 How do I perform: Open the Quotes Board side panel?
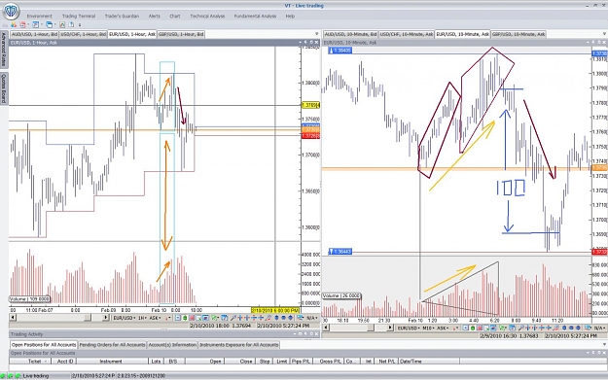point(4,88)
